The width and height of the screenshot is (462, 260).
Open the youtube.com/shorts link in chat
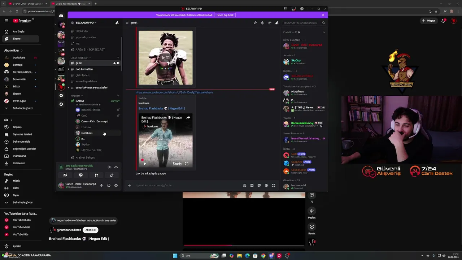coord(174,92)
